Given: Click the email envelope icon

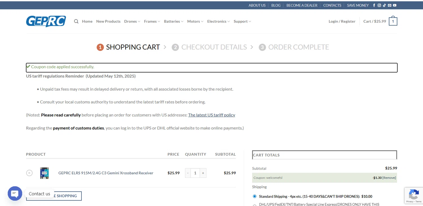Looking at the screenshot, I should coord(389,5).
